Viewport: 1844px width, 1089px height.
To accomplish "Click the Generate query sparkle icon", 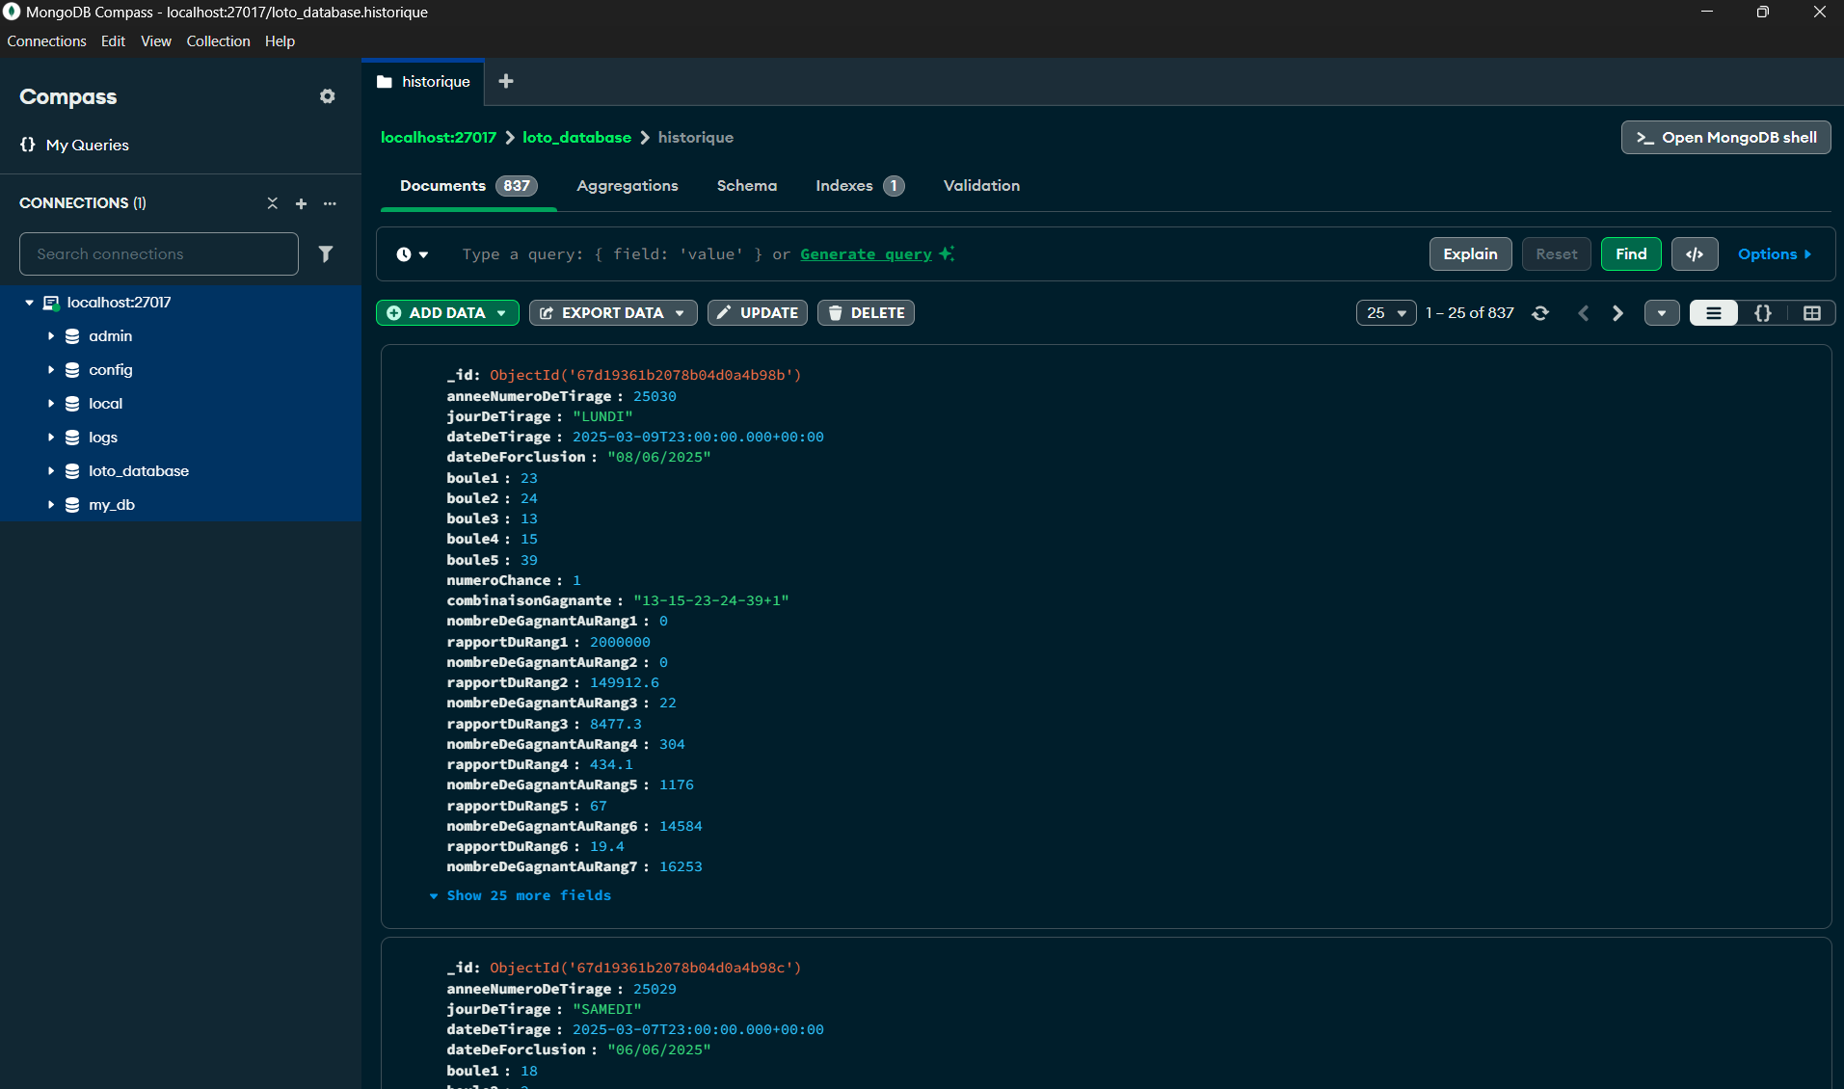I will point(947,253).
